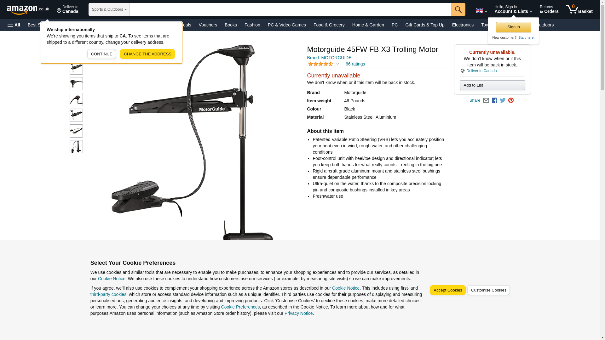Expand the star ratings breakdown arrow

point(337,64)
